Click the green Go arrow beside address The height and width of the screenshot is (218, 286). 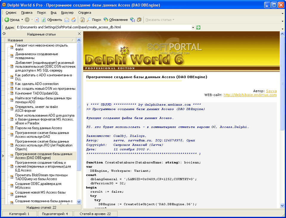[x=198, y=27]
